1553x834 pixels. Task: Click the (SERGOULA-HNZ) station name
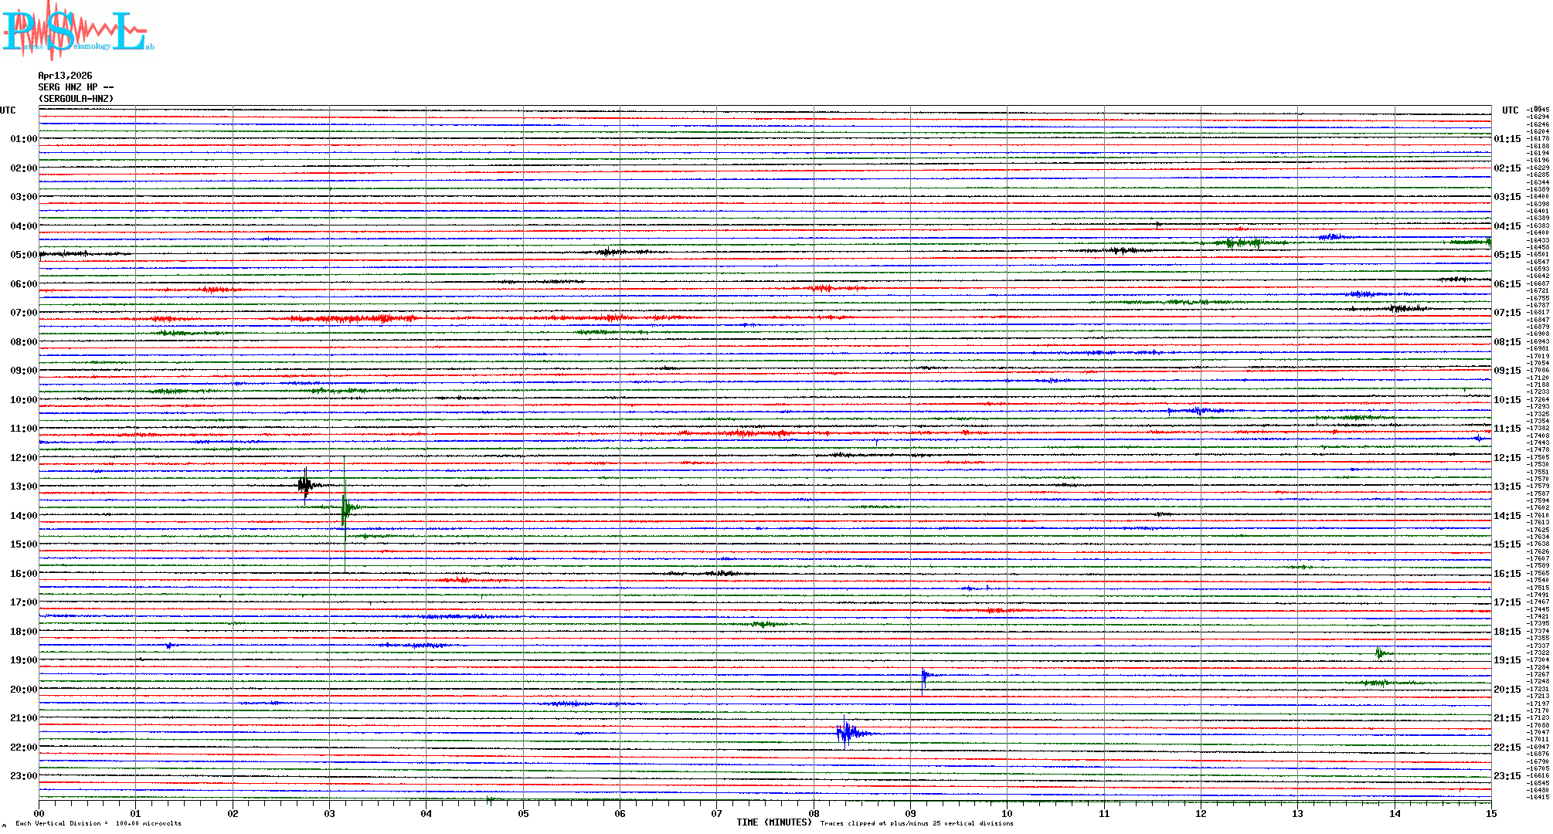76,99
